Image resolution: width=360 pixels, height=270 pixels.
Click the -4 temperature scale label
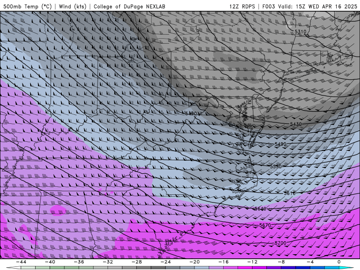pyautogui.click(x=310, y=262)
